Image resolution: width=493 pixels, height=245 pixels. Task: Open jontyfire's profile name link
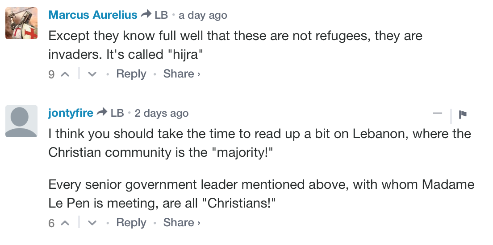(71, 113)
